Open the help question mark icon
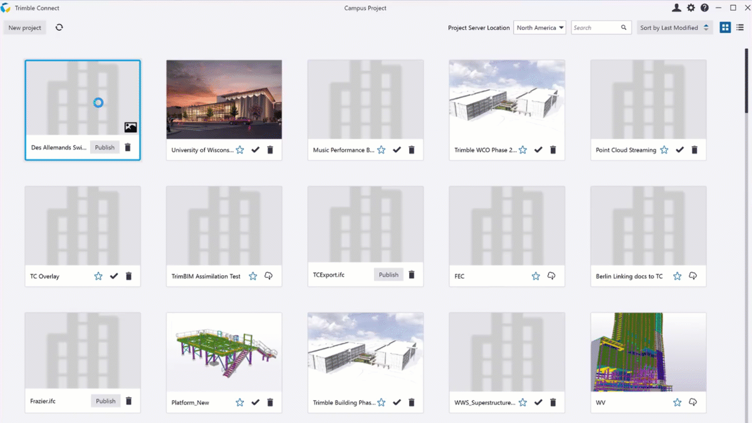This screenshot has width=752, height=423. [x=704, y=8]
